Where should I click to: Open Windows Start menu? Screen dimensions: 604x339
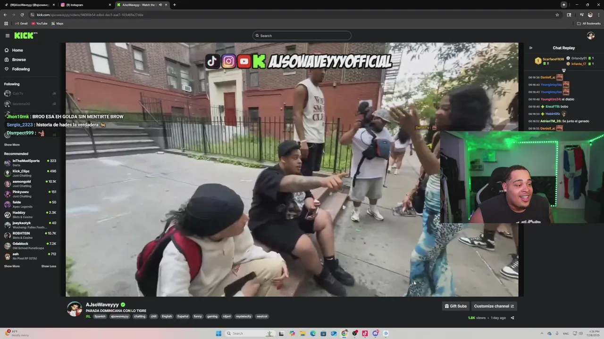click(x=218, y=333)
